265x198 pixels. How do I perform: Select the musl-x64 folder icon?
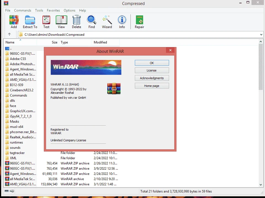coord(7,127)
